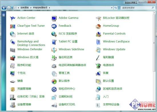Open the 入门 getting started link
Screen dimensions: 157x112
[x=106, y=97]
